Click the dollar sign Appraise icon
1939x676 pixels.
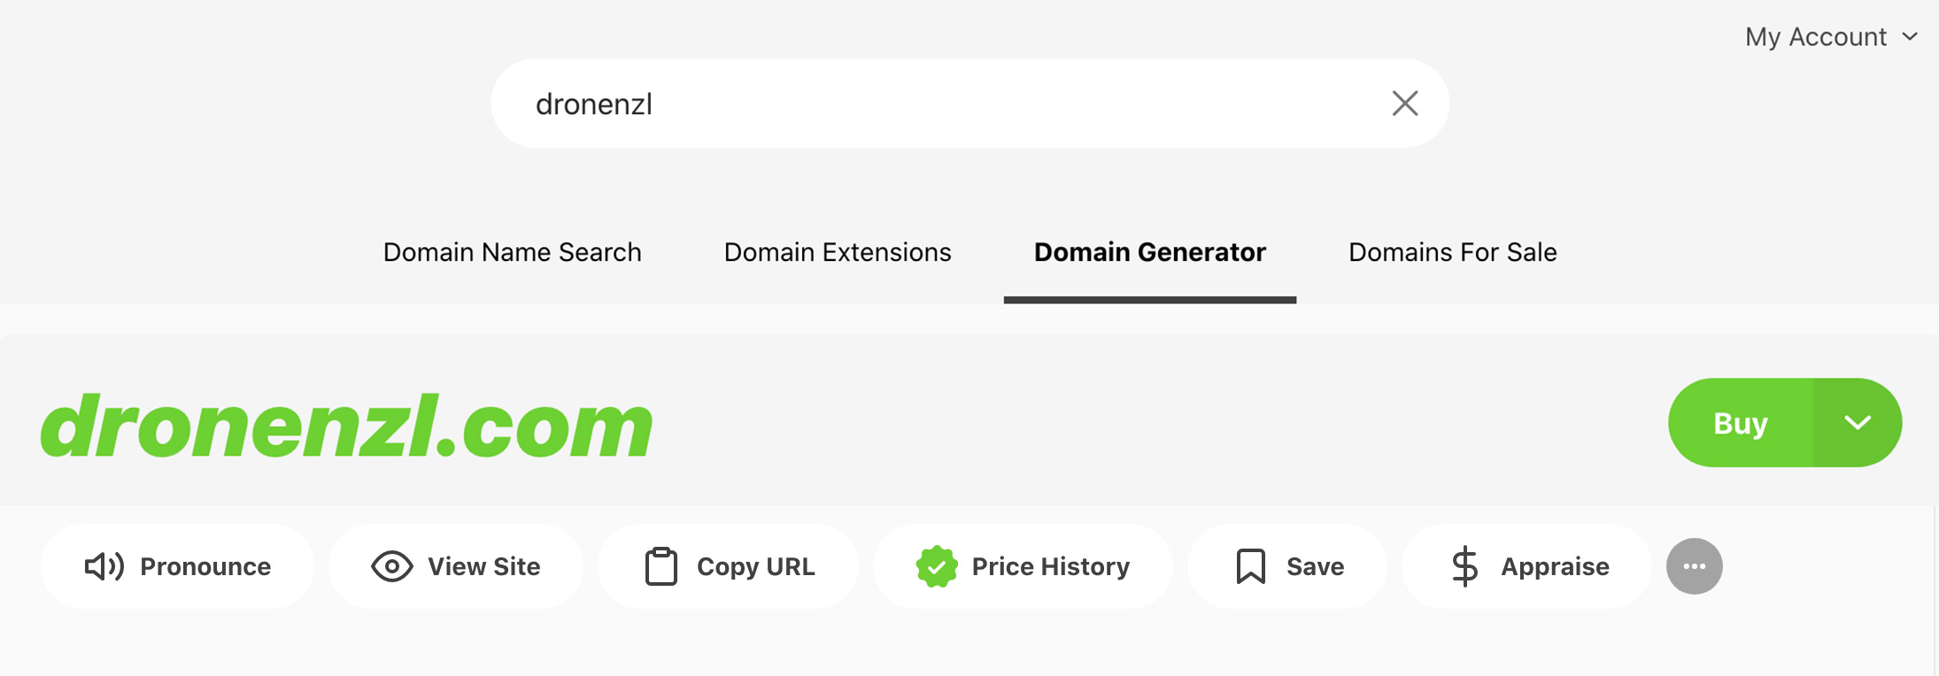pos(1465,566)
